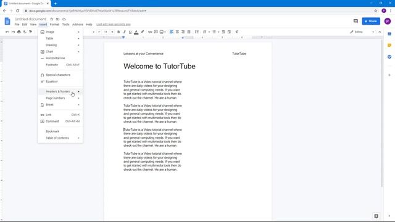The height and width of the screenshot is (222, 395).
Task: Open the Tools menu
Action: click(66, 25)
